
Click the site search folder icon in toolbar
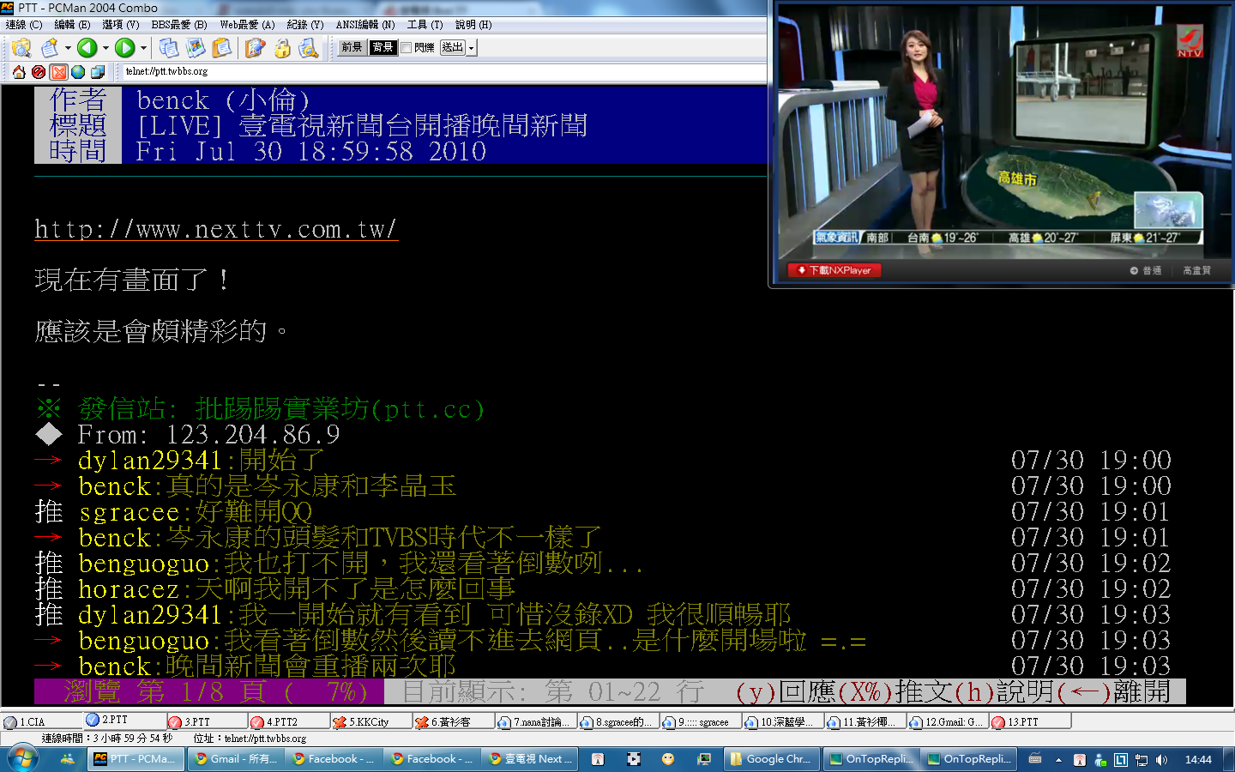click(21, 48)
